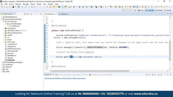Click the Resume debug toolbar icon

point(26,7)
